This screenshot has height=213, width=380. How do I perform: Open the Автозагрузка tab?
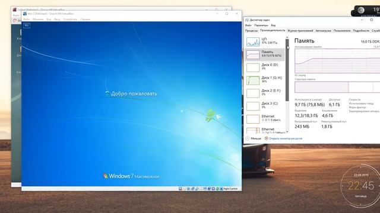323,31
